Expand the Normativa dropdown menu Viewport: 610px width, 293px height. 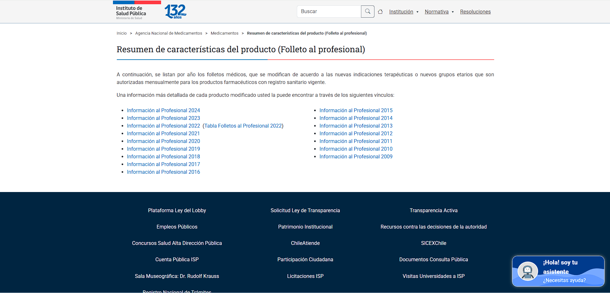click(x=439, y=12)
